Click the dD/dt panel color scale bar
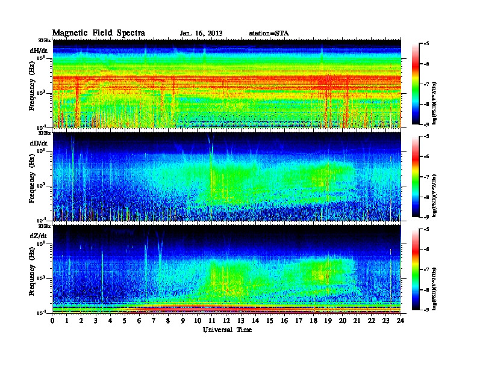 point(415,177)
